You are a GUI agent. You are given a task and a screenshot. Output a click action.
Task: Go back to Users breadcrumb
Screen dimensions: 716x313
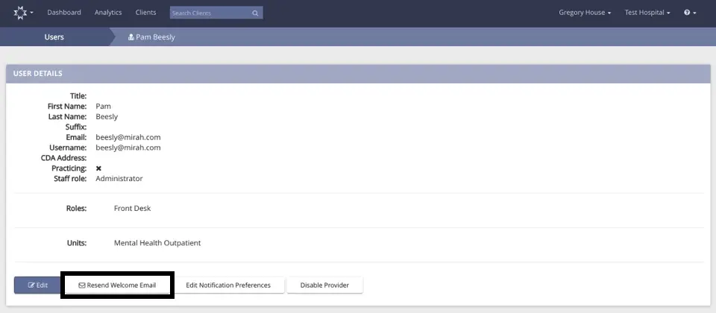tap(54, 37)
